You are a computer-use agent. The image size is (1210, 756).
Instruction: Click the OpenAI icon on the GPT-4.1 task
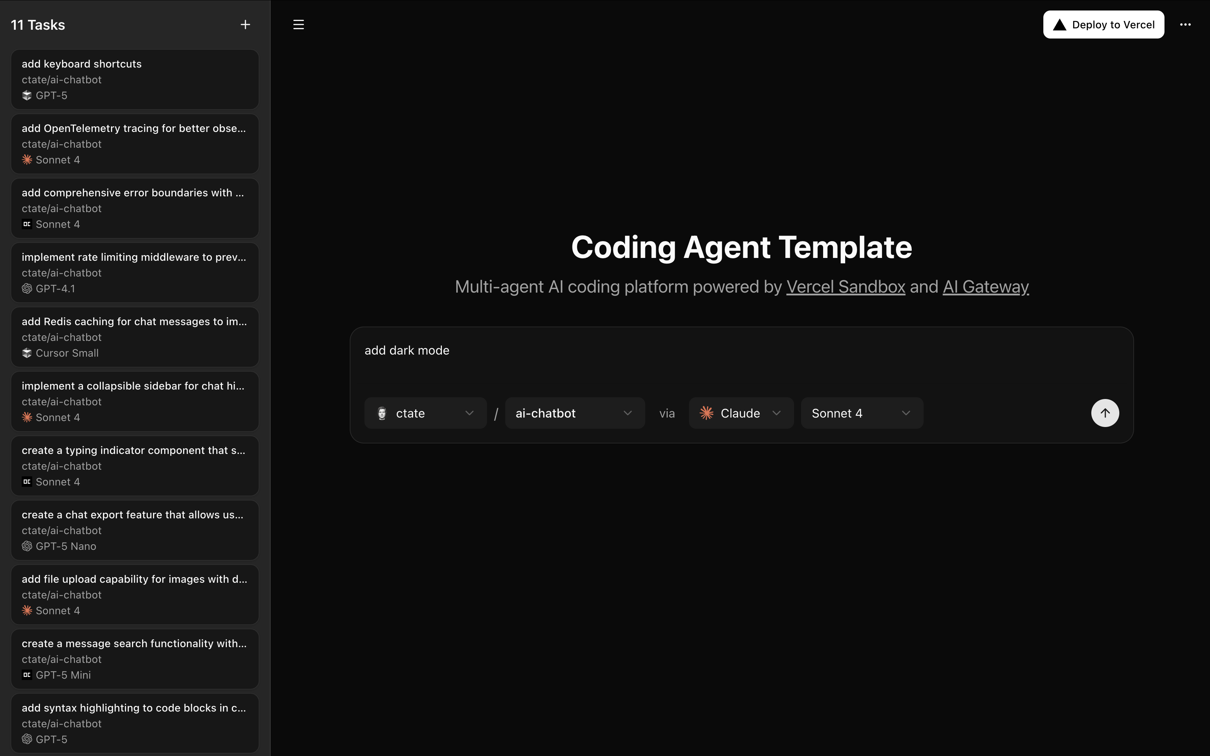(x=27, y=288)
